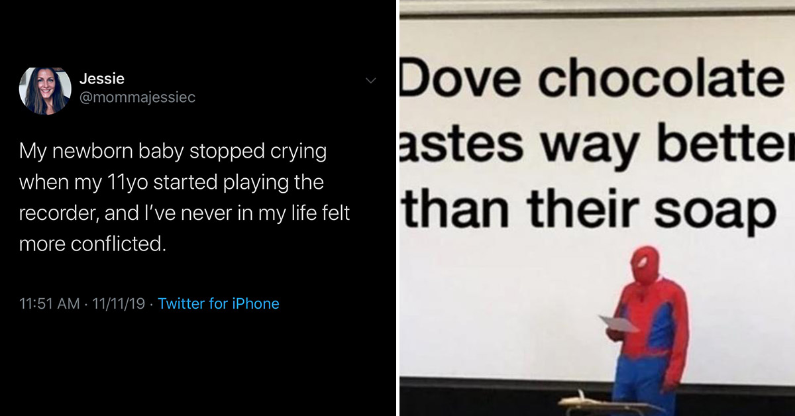Click the paper Spider-Man is holding

620,323
